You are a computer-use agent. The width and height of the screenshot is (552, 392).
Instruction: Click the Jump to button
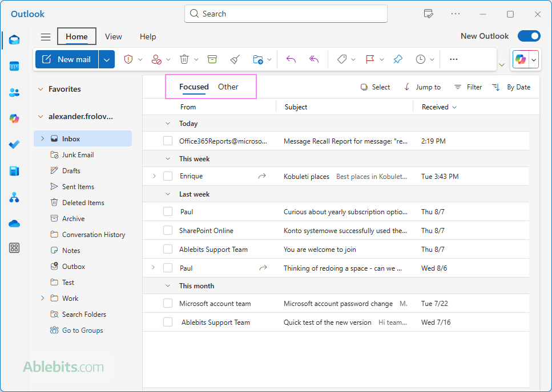(x=422, y=87)
